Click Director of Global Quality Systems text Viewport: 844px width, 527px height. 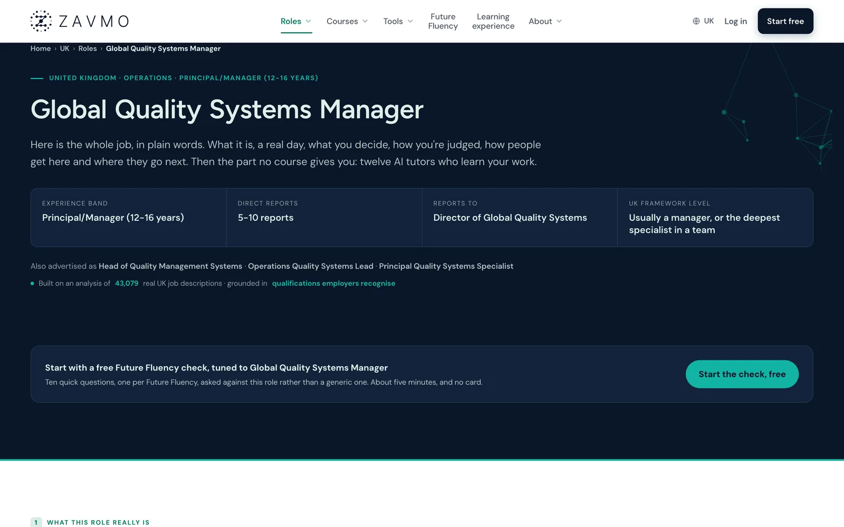point(510,218)
